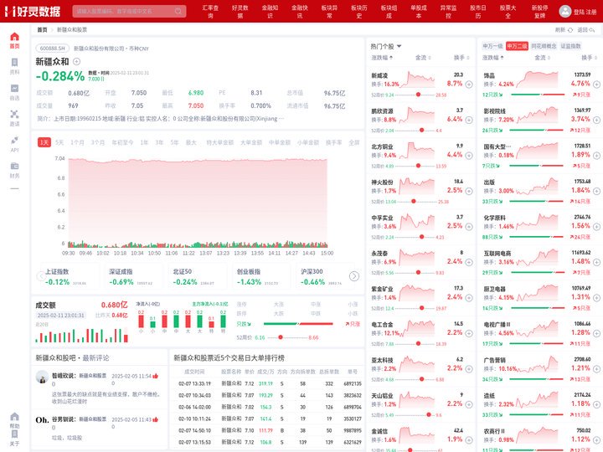
Task: Sort sectors by 涨跌幅 column
Action: pos(493,58)
